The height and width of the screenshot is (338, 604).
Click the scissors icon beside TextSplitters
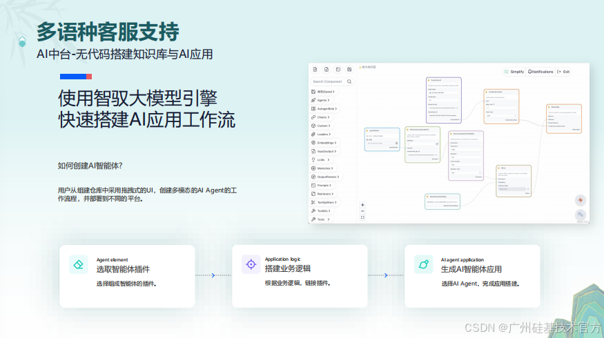tap(313, 202)
